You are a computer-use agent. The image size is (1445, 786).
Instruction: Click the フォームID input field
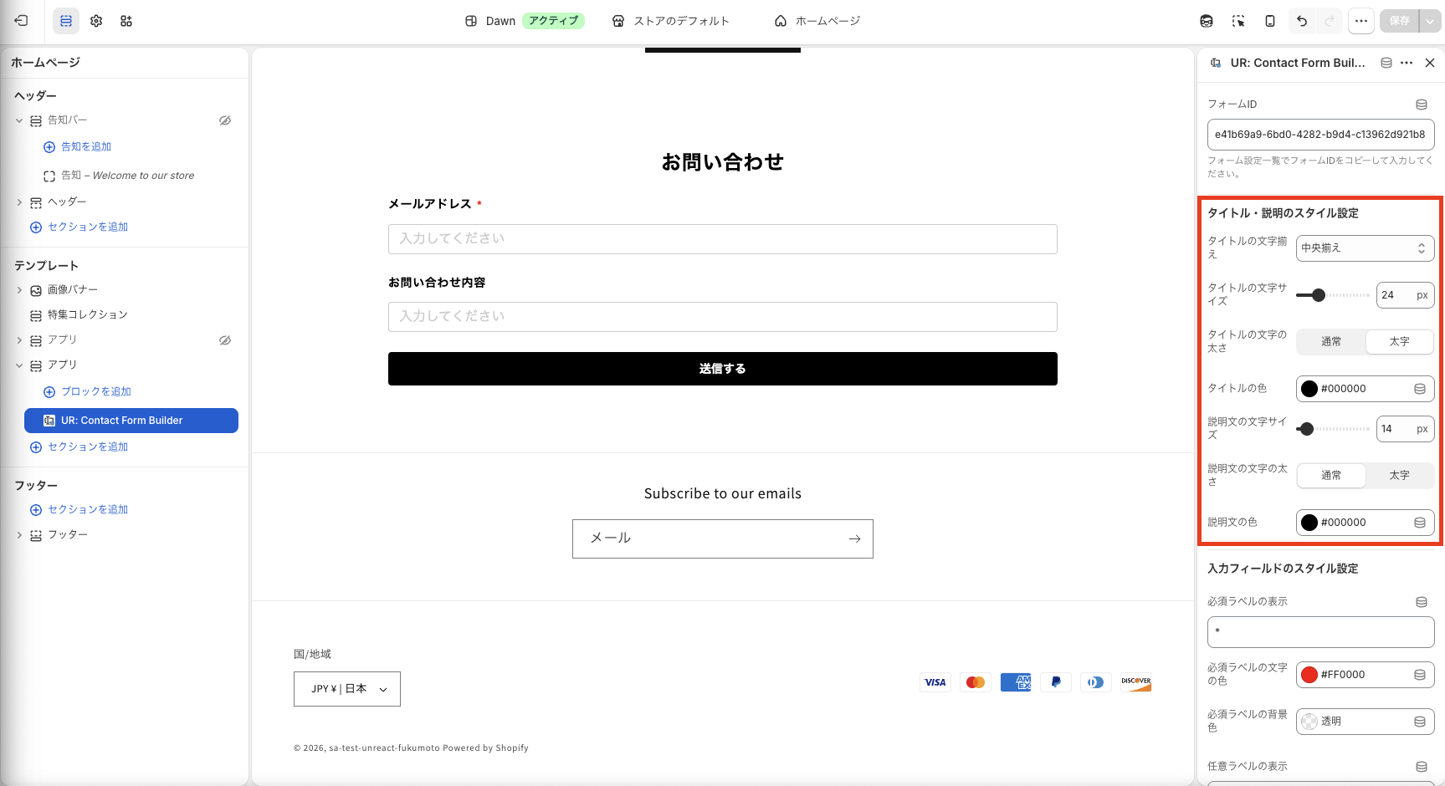[x=1321, y=135]
